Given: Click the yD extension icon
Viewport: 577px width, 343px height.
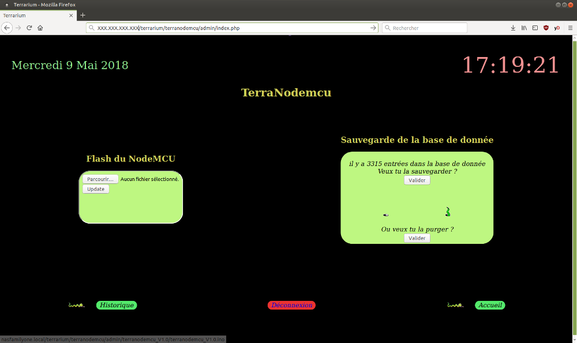Looking at the screenshot, I should click(557, 28).
